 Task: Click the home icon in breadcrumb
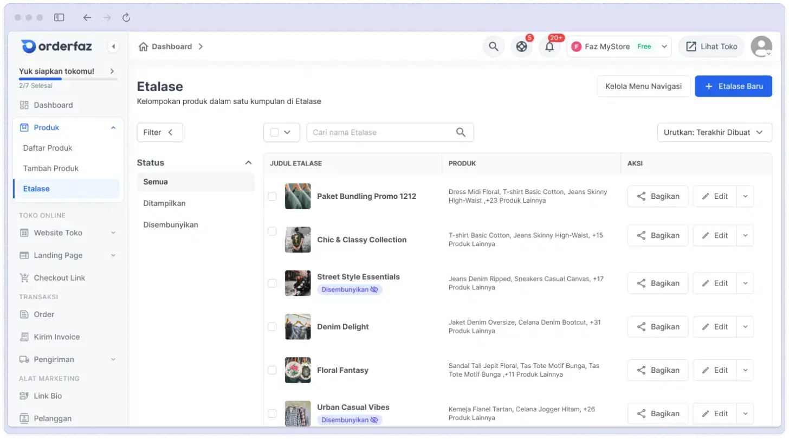[143, 47]
